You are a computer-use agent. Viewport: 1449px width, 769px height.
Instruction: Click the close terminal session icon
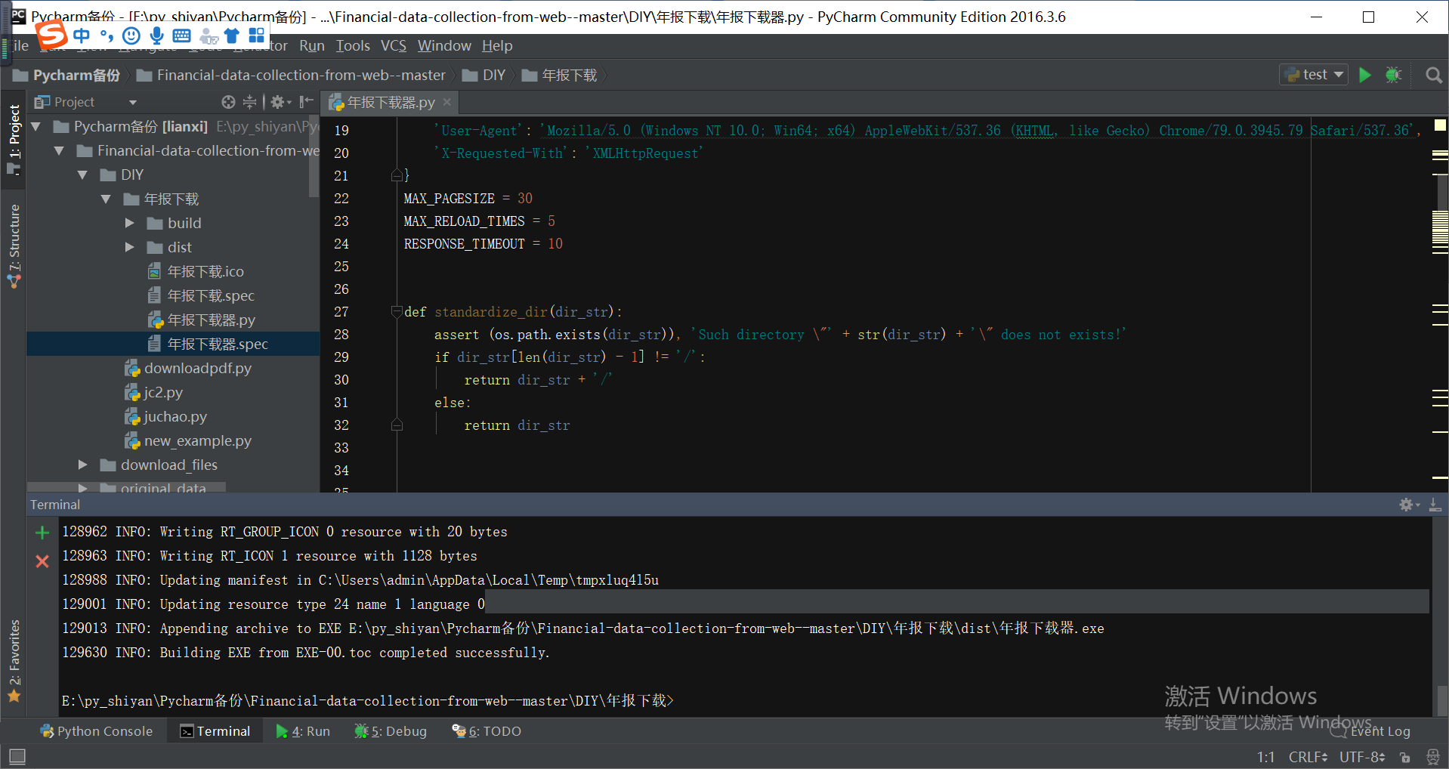[42, 561]
